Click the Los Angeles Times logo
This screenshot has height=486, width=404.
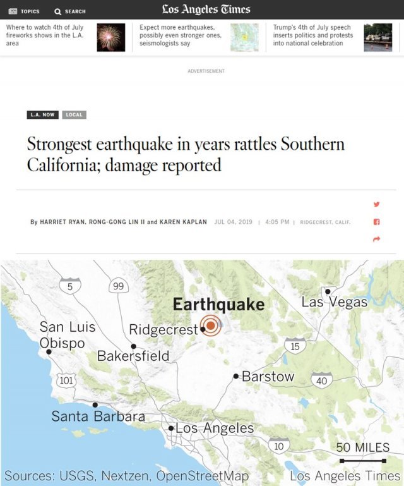click(x=206, y=9)
